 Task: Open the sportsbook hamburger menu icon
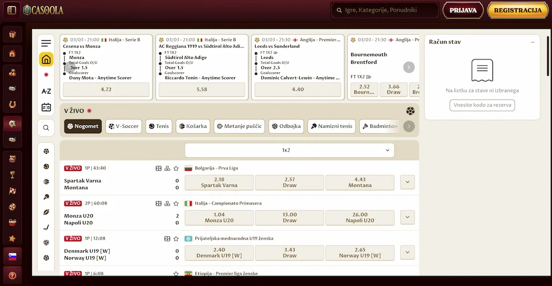pyautogui.click(x=46, y=43)
